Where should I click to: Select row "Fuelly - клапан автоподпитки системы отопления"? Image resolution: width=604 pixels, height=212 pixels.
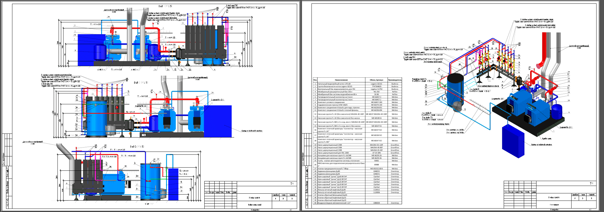pos(357,161)
